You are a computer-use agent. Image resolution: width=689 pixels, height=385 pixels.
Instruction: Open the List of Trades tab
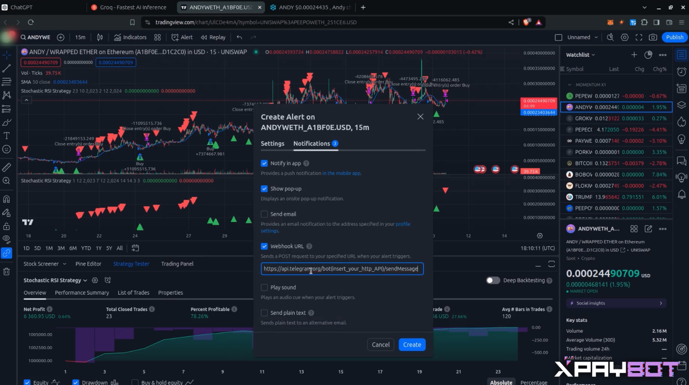pyautogui.click(x=134, y=293)
